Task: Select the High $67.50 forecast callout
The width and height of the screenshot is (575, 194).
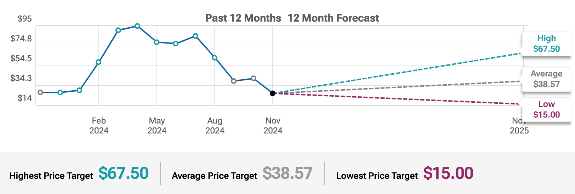Action: click(546, 44)
